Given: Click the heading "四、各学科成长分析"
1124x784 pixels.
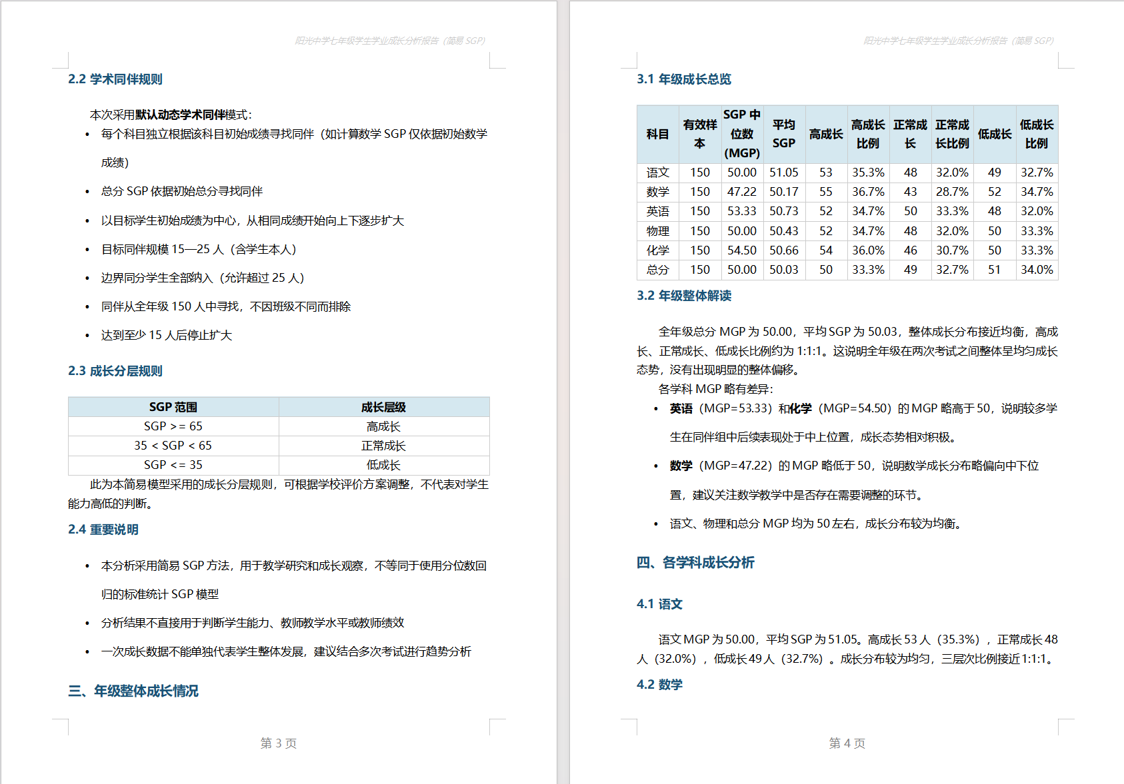Looking at the screenshot, I should coord(695,563).
